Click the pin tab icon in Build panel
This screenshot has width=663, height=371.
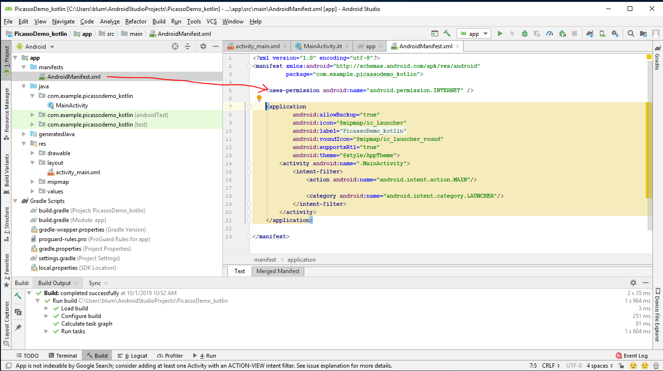coord(18,328)
